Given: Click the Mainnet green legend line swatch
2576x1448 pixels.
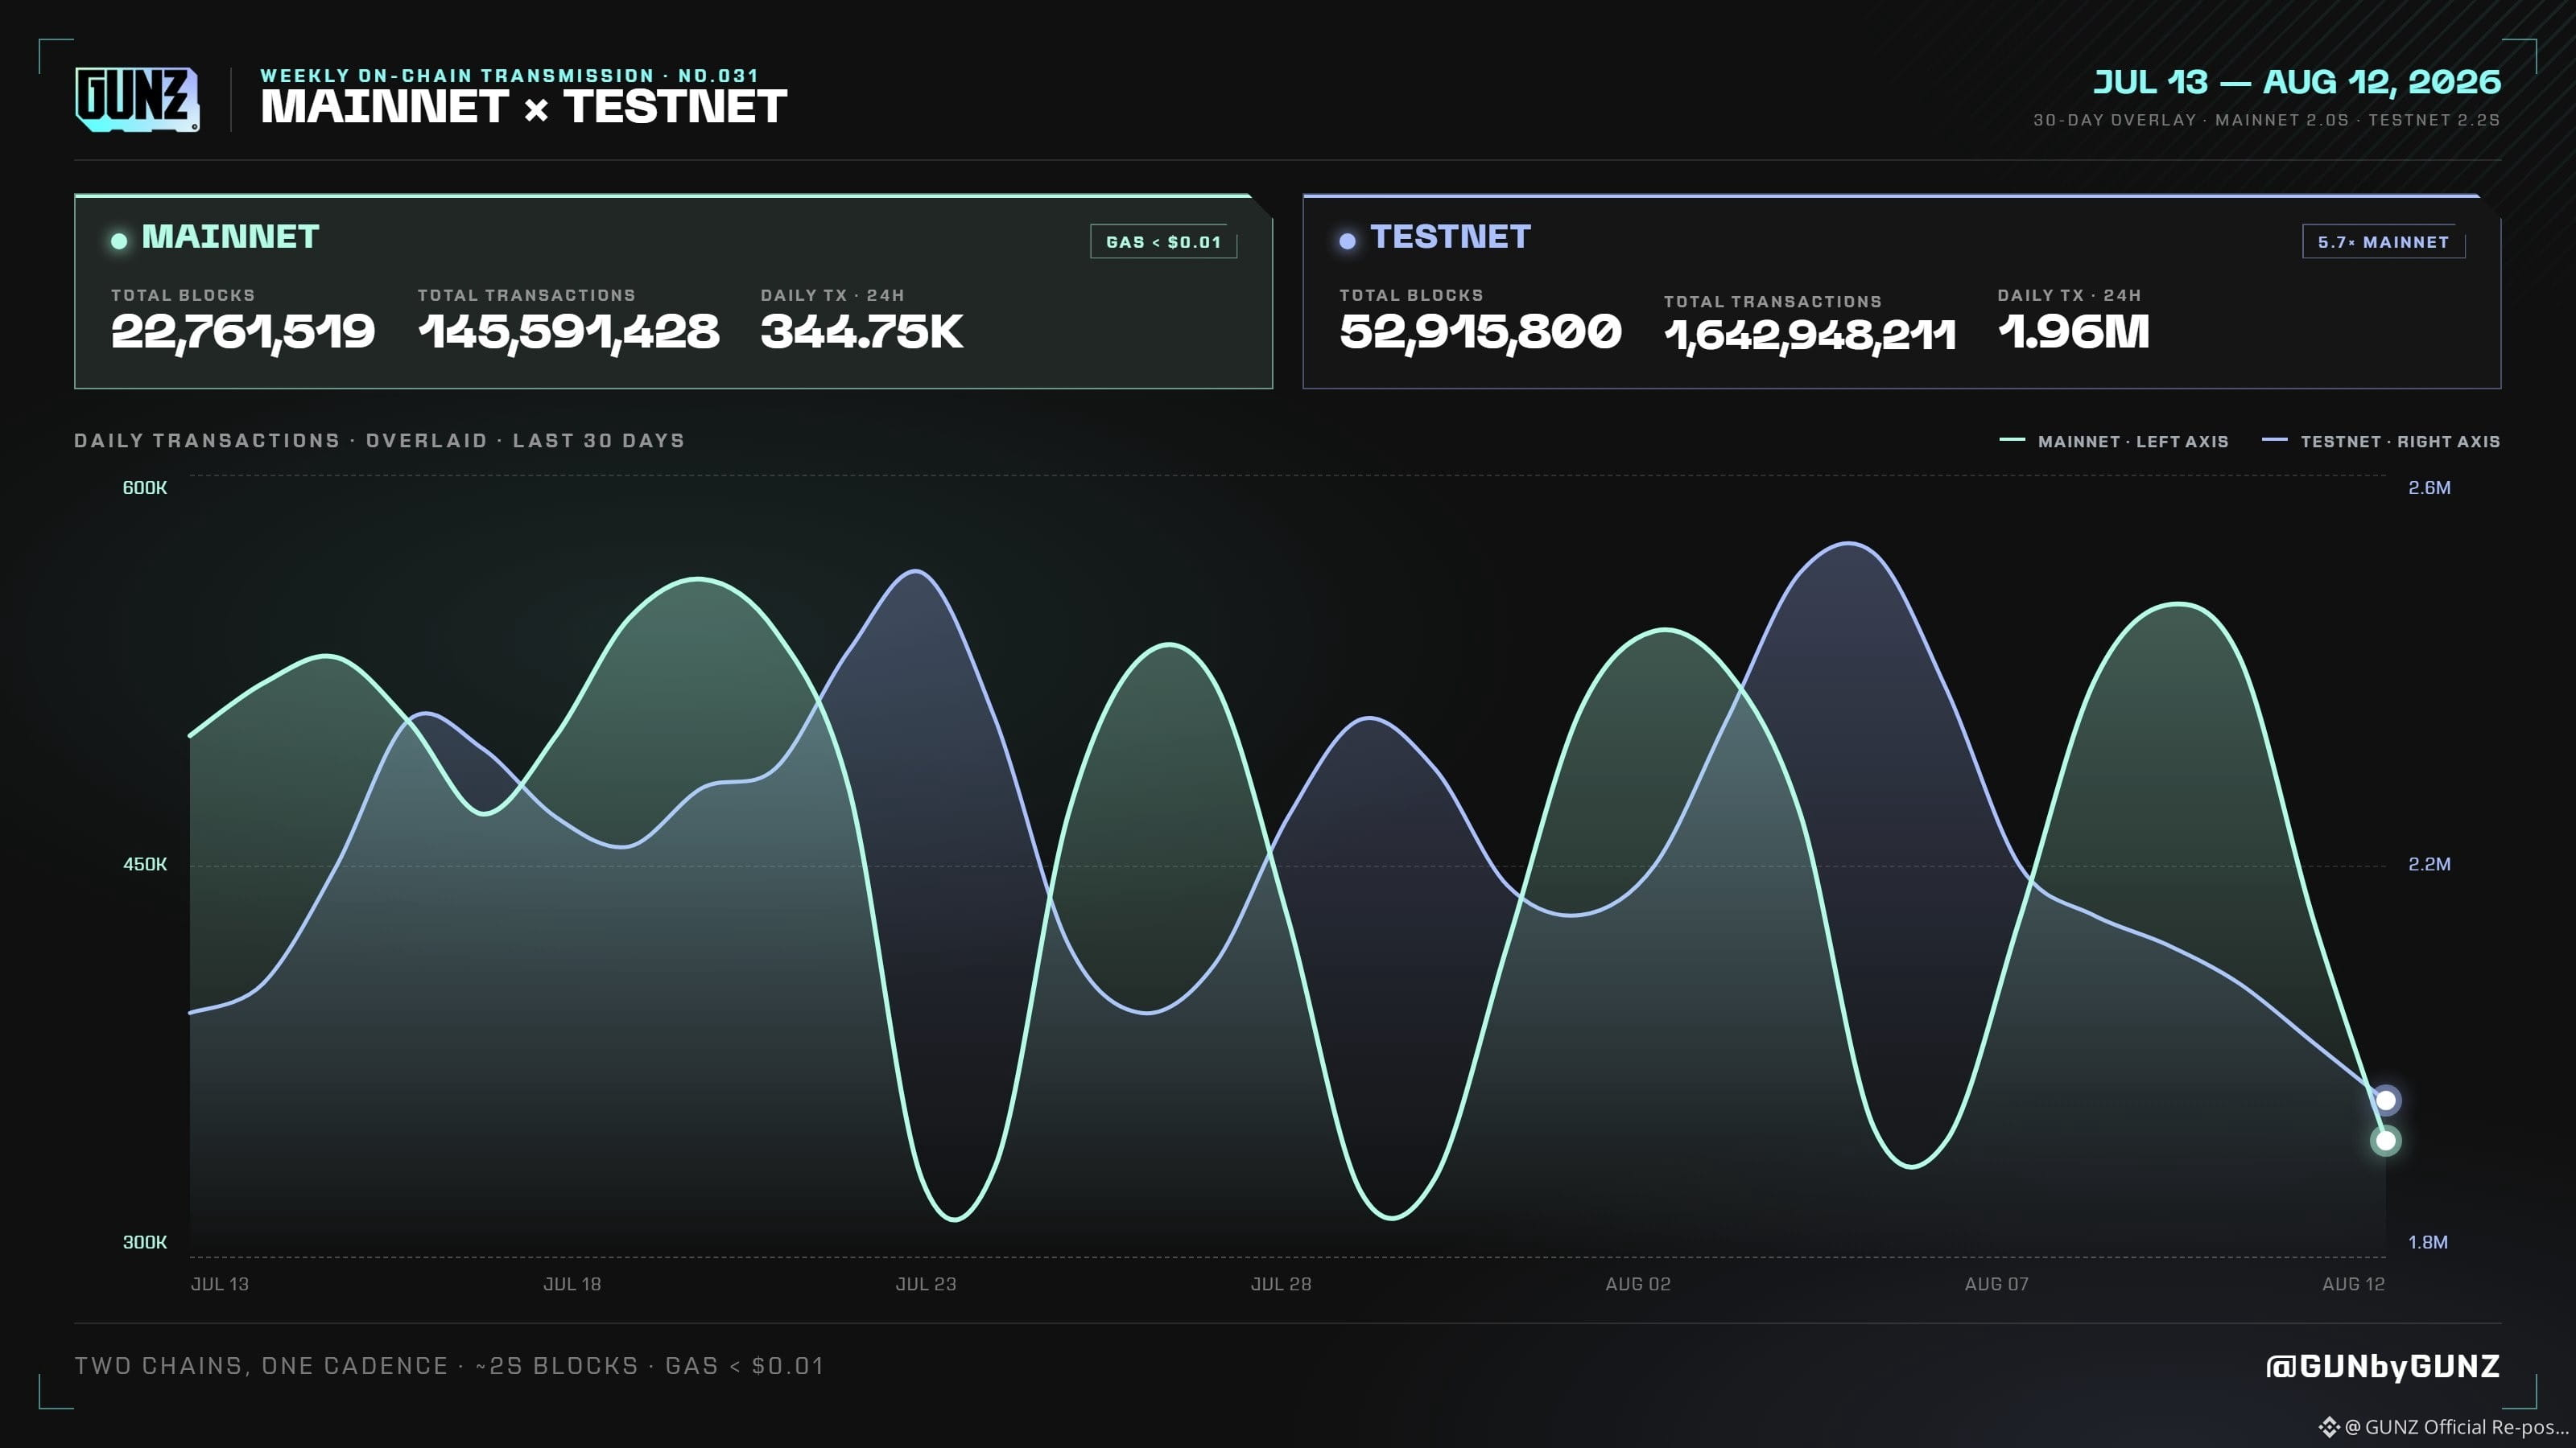Looking at the screenshot, I should click(x=2011, y=440).
